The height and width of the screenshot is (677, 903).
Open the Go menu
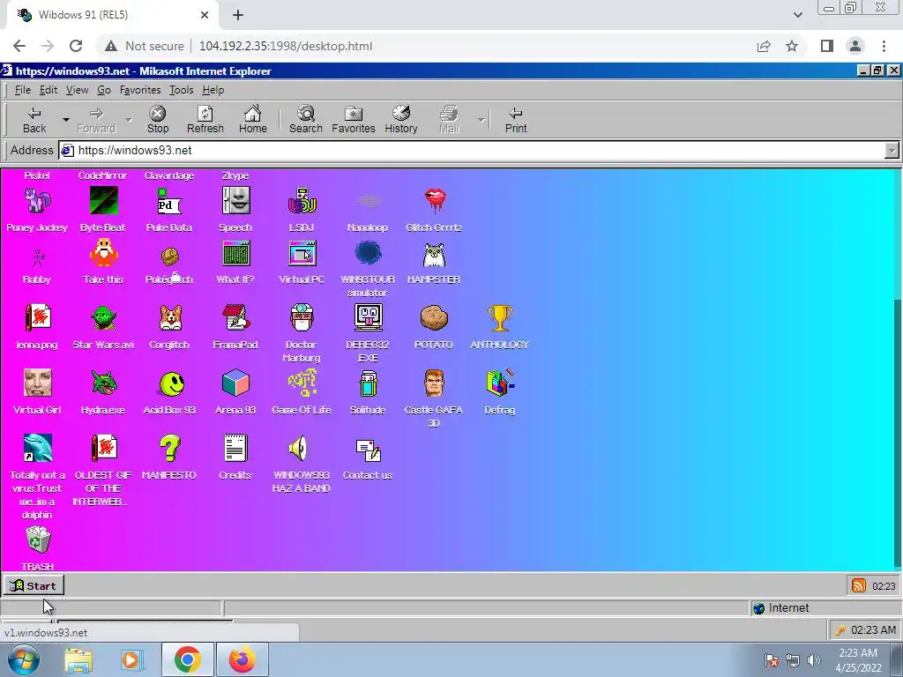[x=104, y=90]
